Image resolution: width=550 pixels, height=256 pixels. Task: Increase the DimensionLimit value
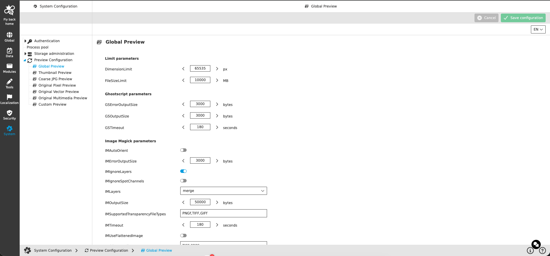[x=217, y=69]
